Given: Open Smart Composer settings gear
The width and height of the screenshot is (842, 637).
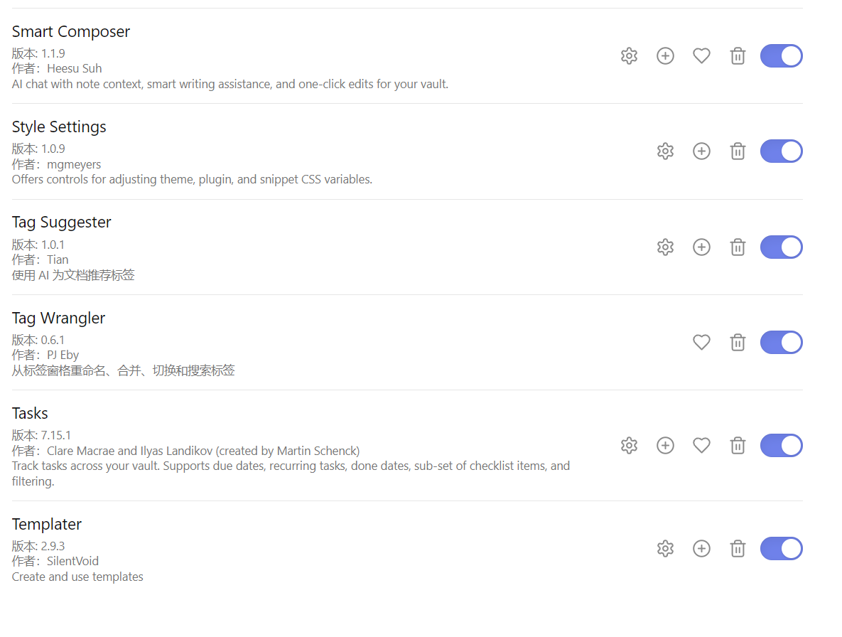Looking at the screenshot, I should 629,56.
